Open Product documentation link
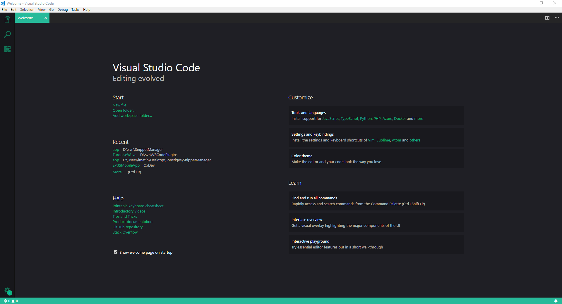Screen dimensions: 562x304 pyautogui.click(x=132, y=222)
